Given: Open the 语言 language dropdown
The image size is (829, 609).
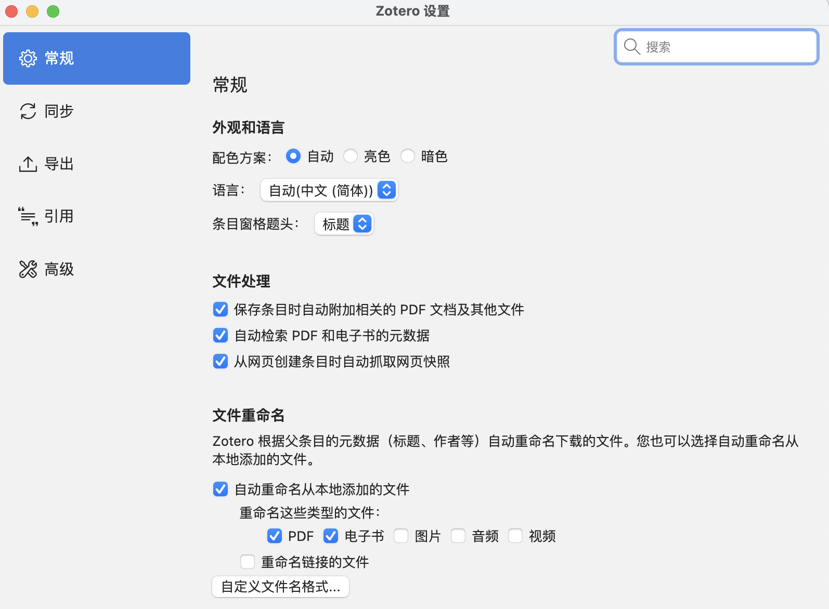Looking at the screenshot, I should tap(329, 190).
